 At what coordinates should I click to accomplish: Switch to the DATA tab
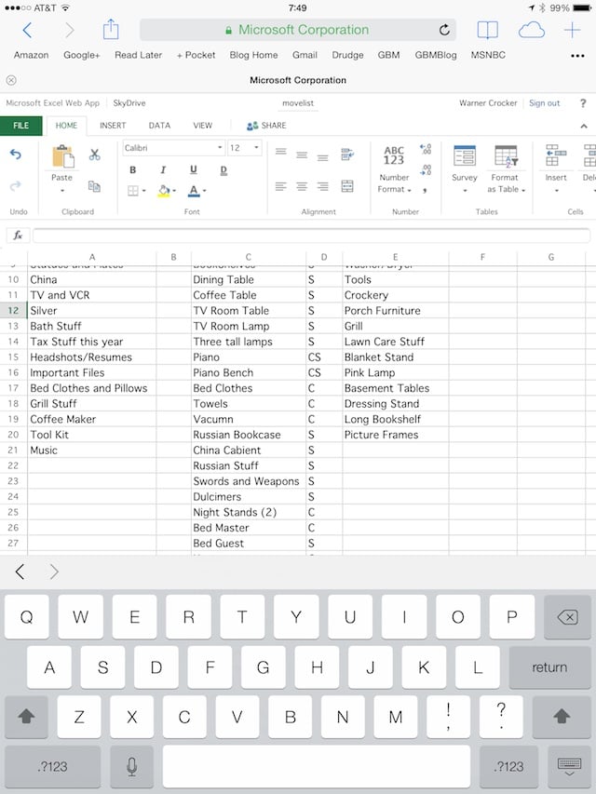tap(159, 126)
